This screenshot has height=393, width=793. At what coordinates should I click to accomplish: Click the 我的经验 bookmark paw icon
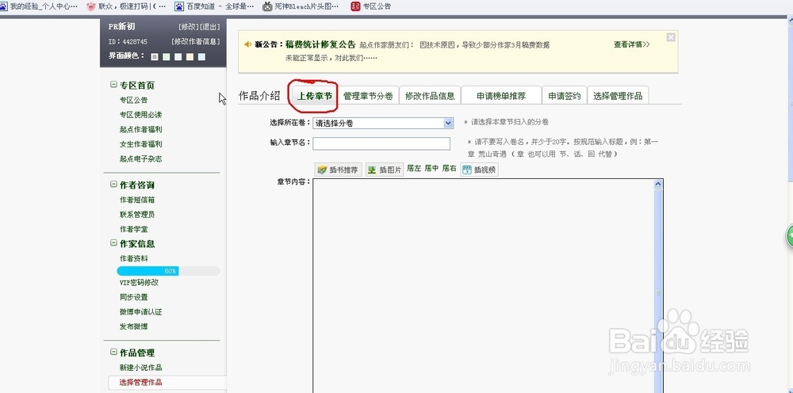tap(3, 6)
